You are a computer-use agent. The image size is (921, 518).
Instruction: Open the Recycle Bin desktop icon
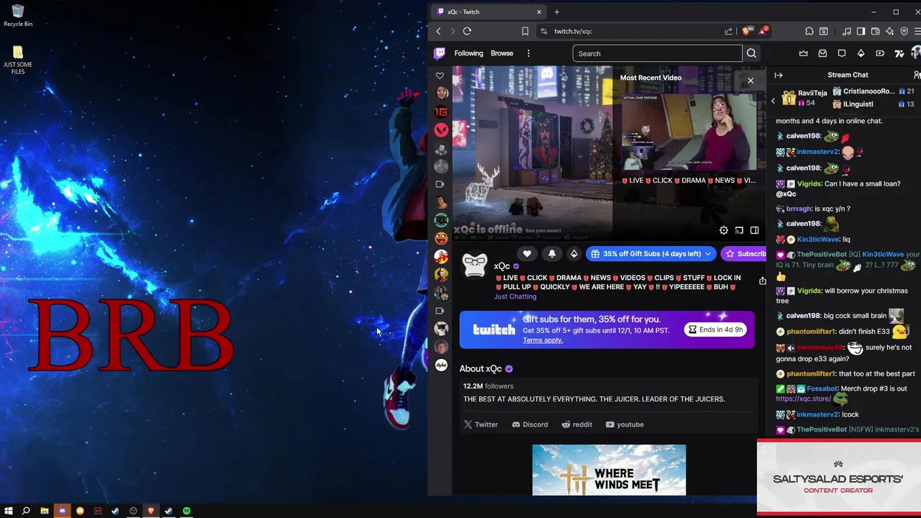(18, 15)
